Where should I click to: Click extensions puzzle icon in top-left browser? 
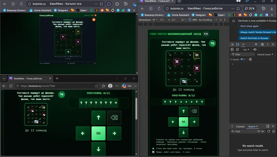117,4
